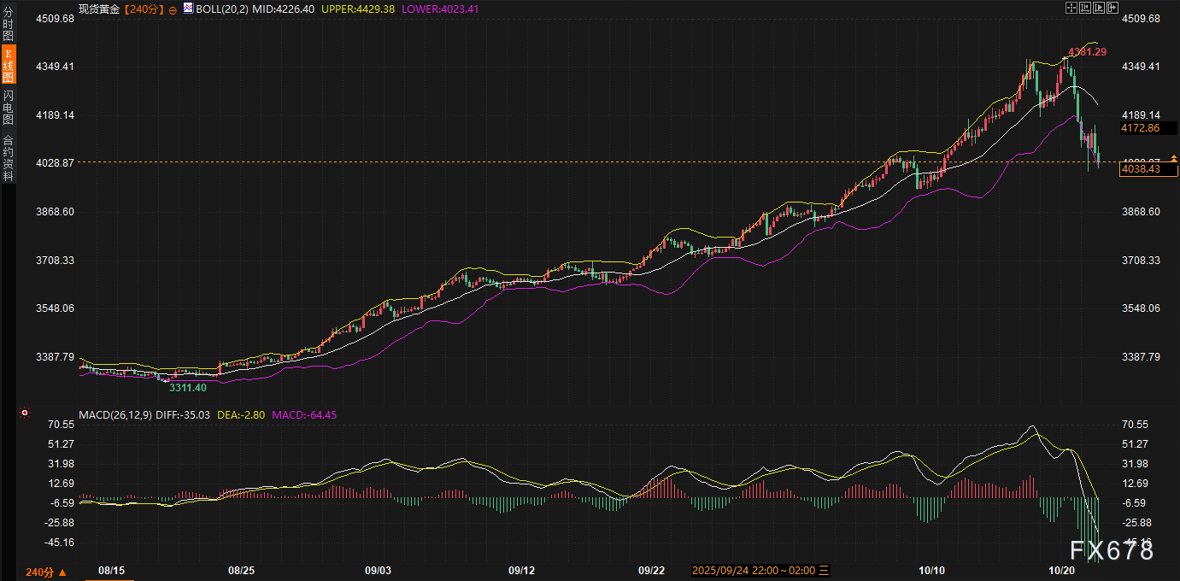Click the crosshair cursor icon at top right

[x=1071, y=8]
